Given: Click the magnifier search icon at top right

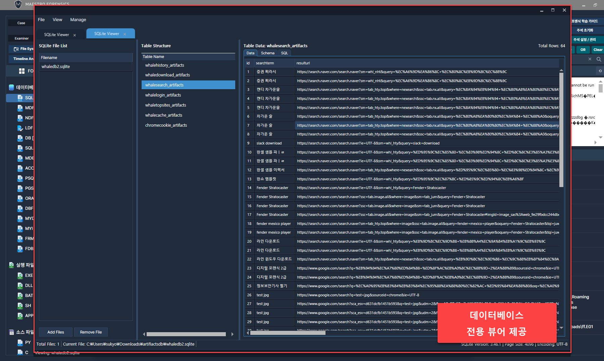Looking at the screenshot, I should [x=599, y=59].
